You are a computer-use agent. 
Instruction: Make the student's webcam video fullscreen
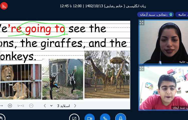(142, 68)
